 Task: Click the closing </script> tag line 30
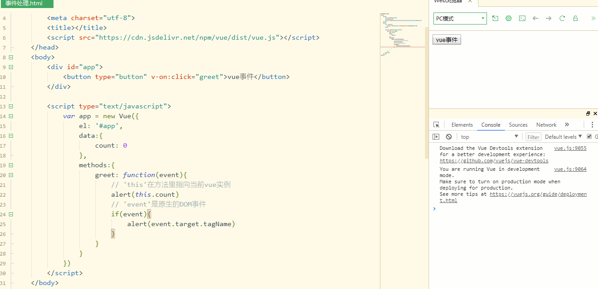point(65,273)
